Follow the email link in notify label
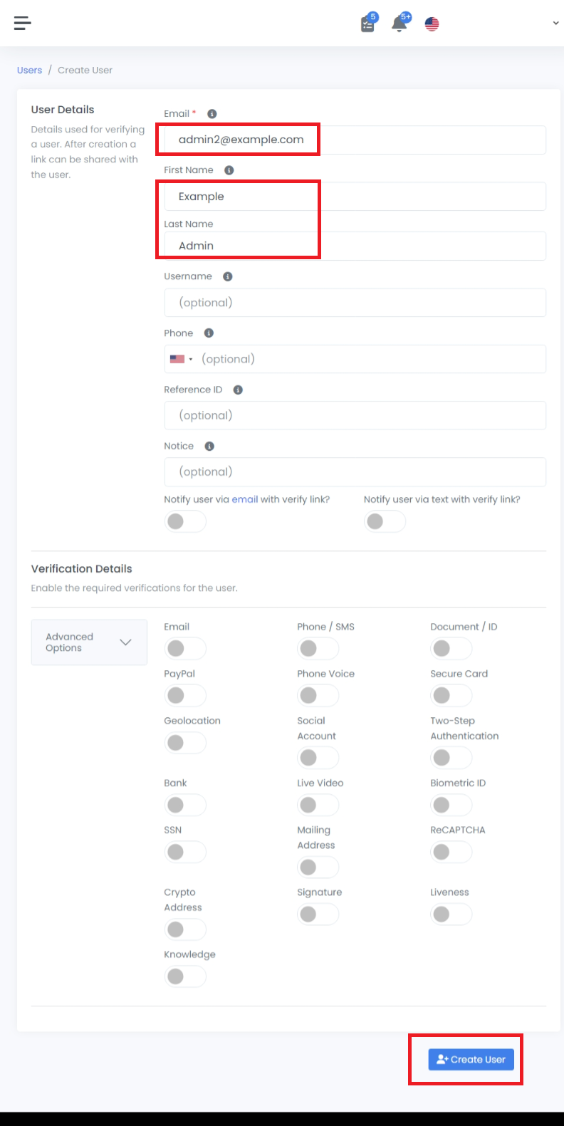564x1126 pixels. click(x=245, y=499)
